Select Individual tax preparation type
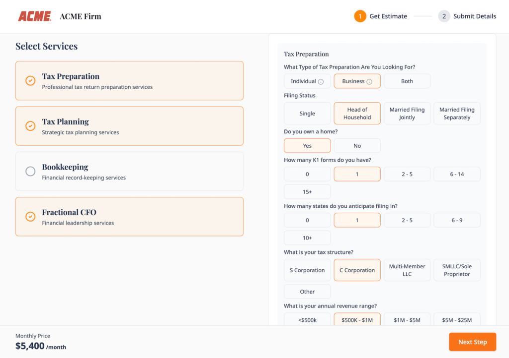Screen dimensions: 509x358 (x=307, y=81)
